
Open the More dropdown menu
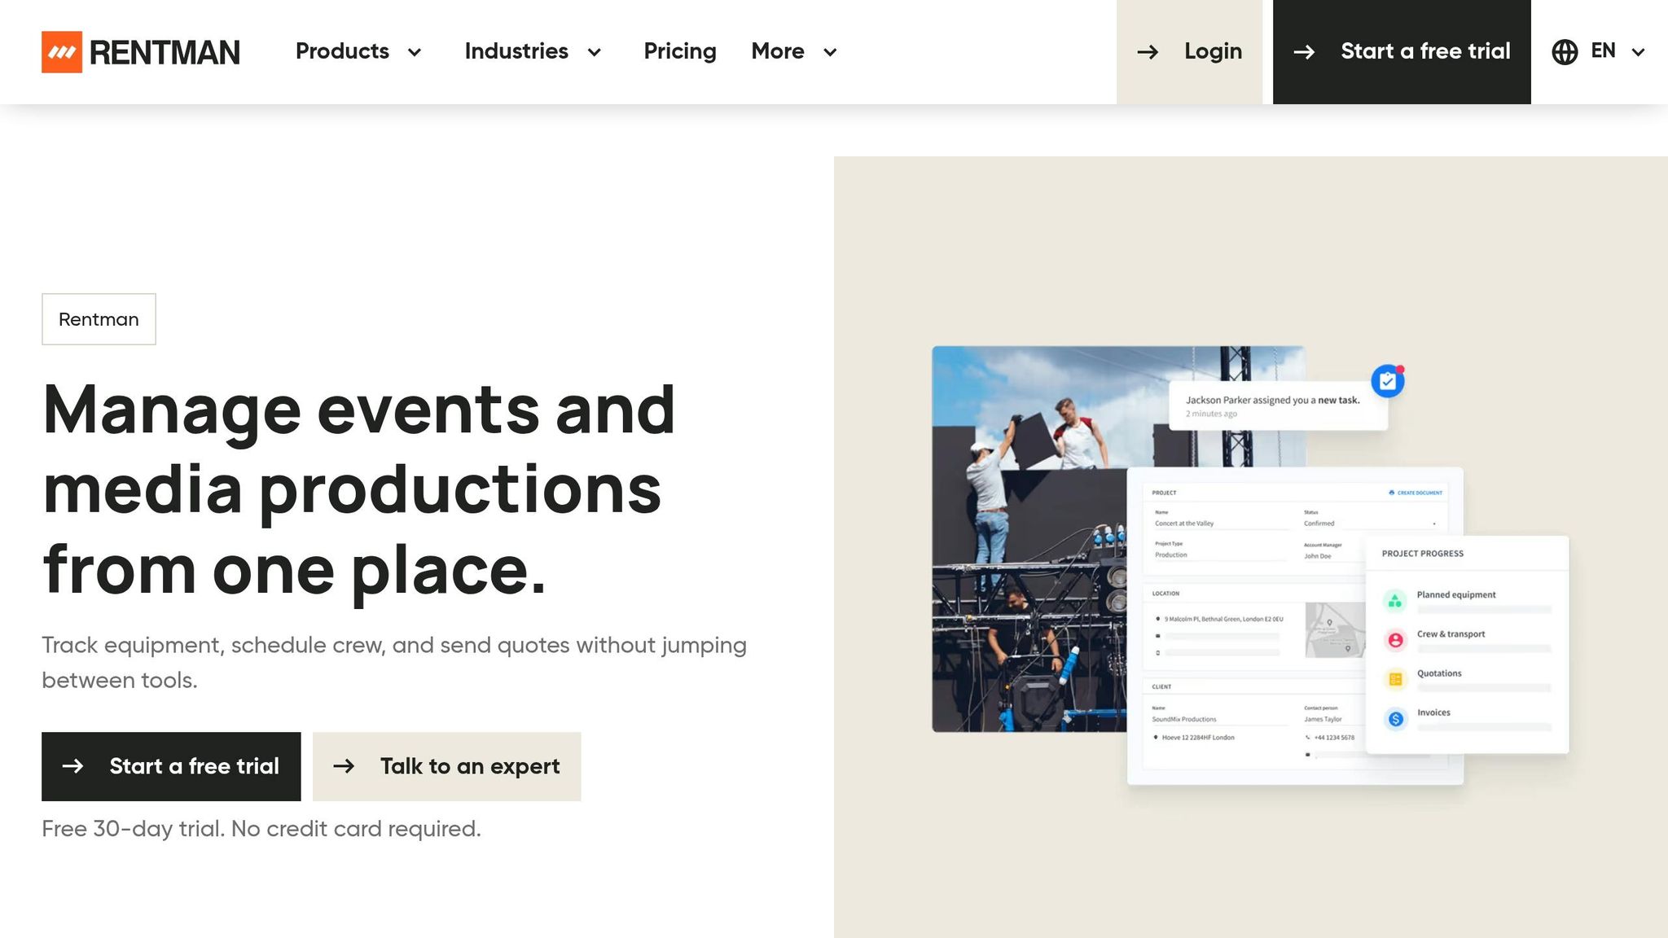[x=794, y=51]
